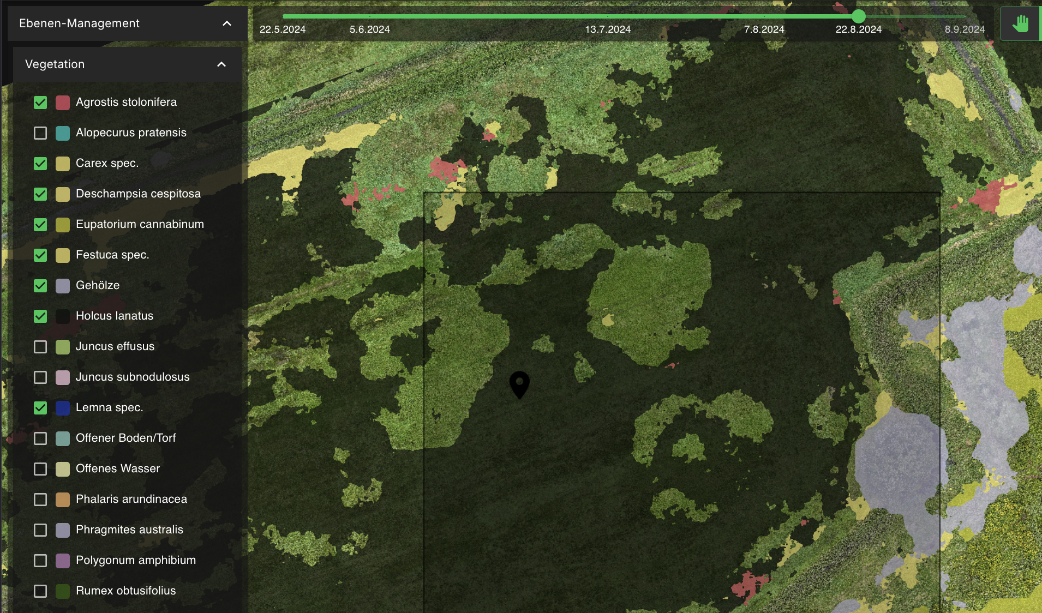
Task: Click the Vegetation section header label
Action: 55,64
